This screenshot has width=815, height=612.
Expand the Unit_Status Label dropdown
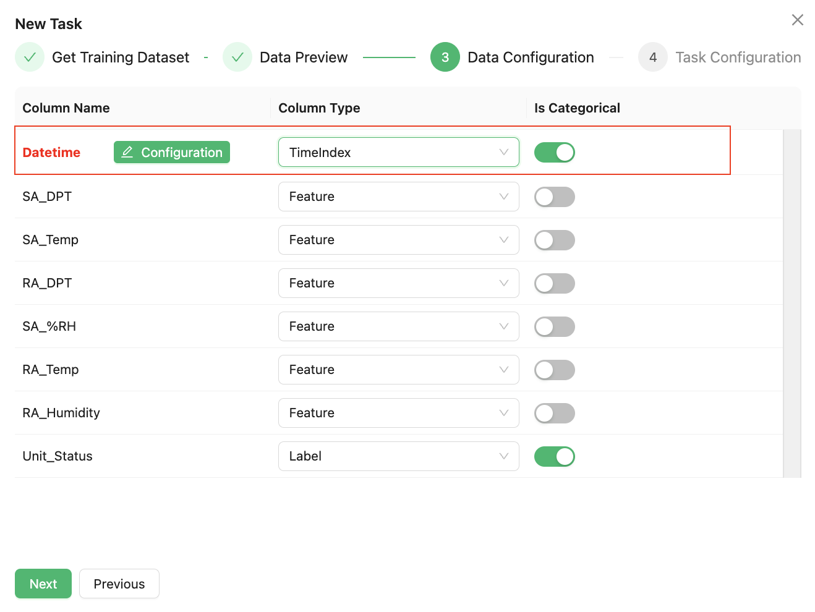(x=398, y=457)
